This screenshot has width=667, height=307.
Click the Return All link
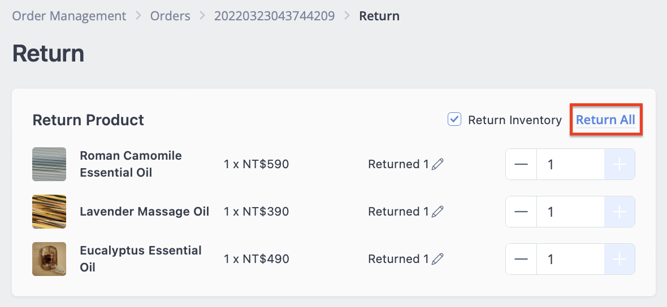click(x=605, y=120)
